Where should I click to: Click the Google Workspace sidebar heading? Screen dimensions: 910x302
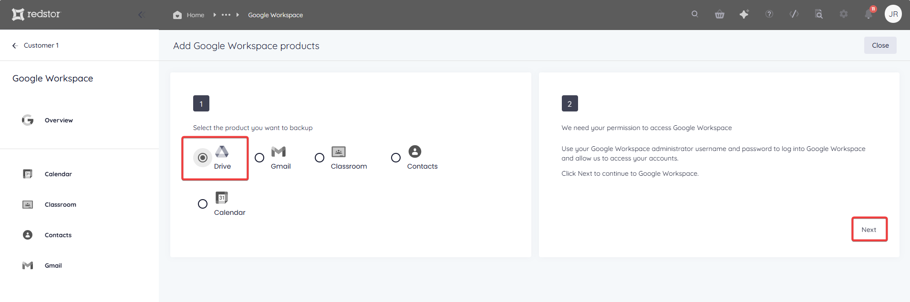click(x=53, y=79)
